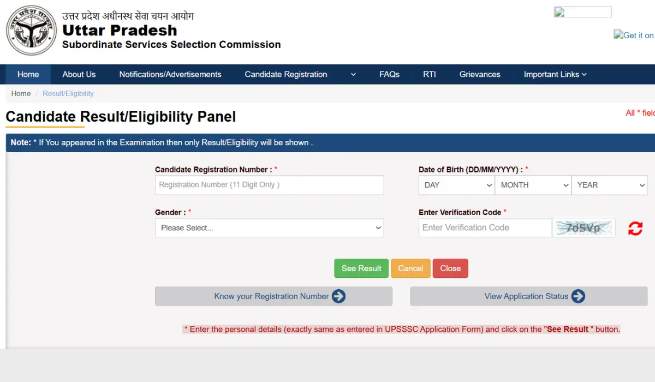Open the Gender 'Please Select' dropdown
This screenshot has width=655, height=382.
(269, 228)
